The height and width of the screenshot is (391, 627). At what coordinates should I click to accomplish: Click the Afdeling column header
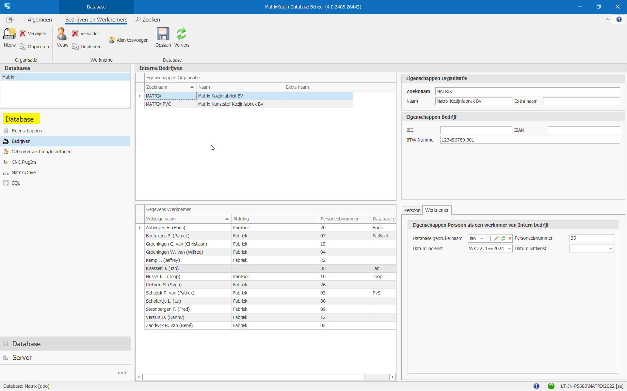275,219
